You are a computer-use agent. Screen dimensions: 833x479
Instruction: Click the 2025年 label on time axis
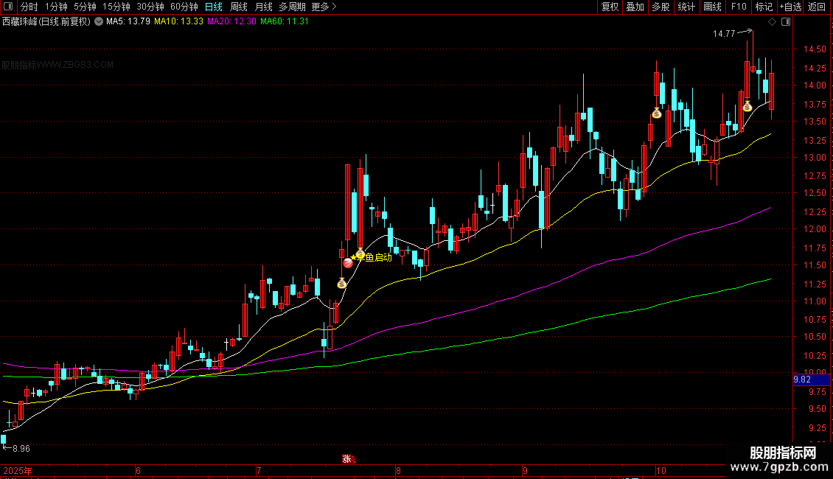(18, 470)
